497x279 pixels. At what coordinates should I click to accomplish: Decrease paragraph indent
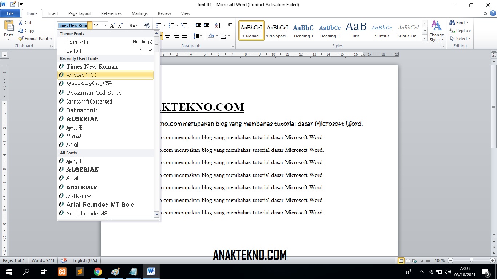199,25
